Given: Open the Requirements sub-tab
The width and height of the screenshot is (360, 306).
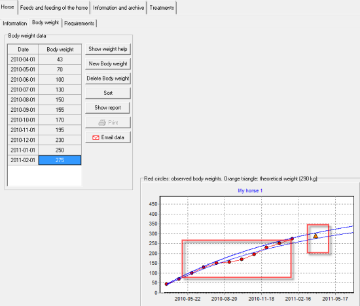Looking at the screenshot, I should (x=79, y=24).
